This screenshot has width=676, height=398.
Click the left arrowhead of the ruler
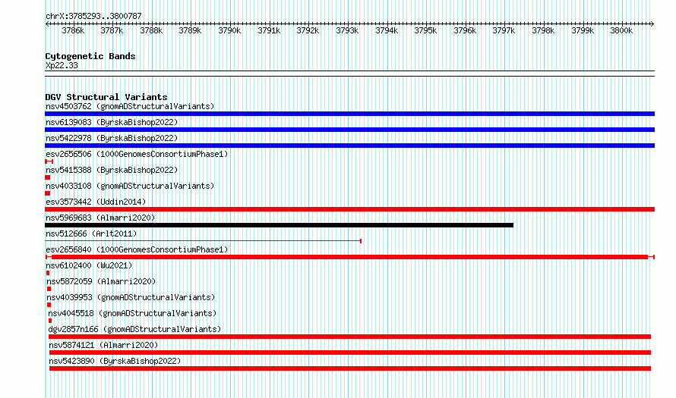tap(47, 24)
